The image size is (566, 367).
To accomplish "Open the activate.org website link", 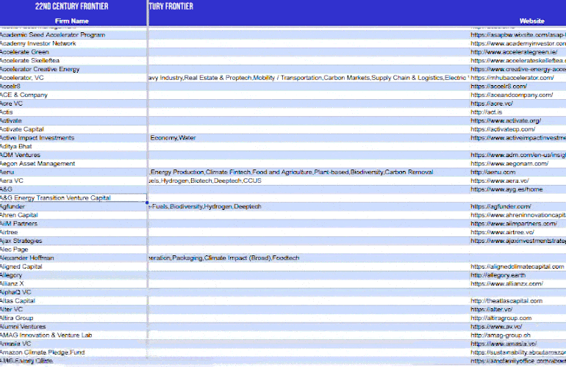I will click(x=506, y=121).
